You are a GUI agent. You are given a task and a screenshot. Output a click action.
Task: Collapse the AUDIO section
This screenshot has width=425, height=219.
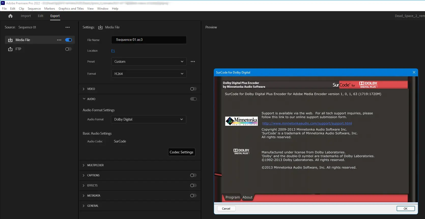(84, 99)
